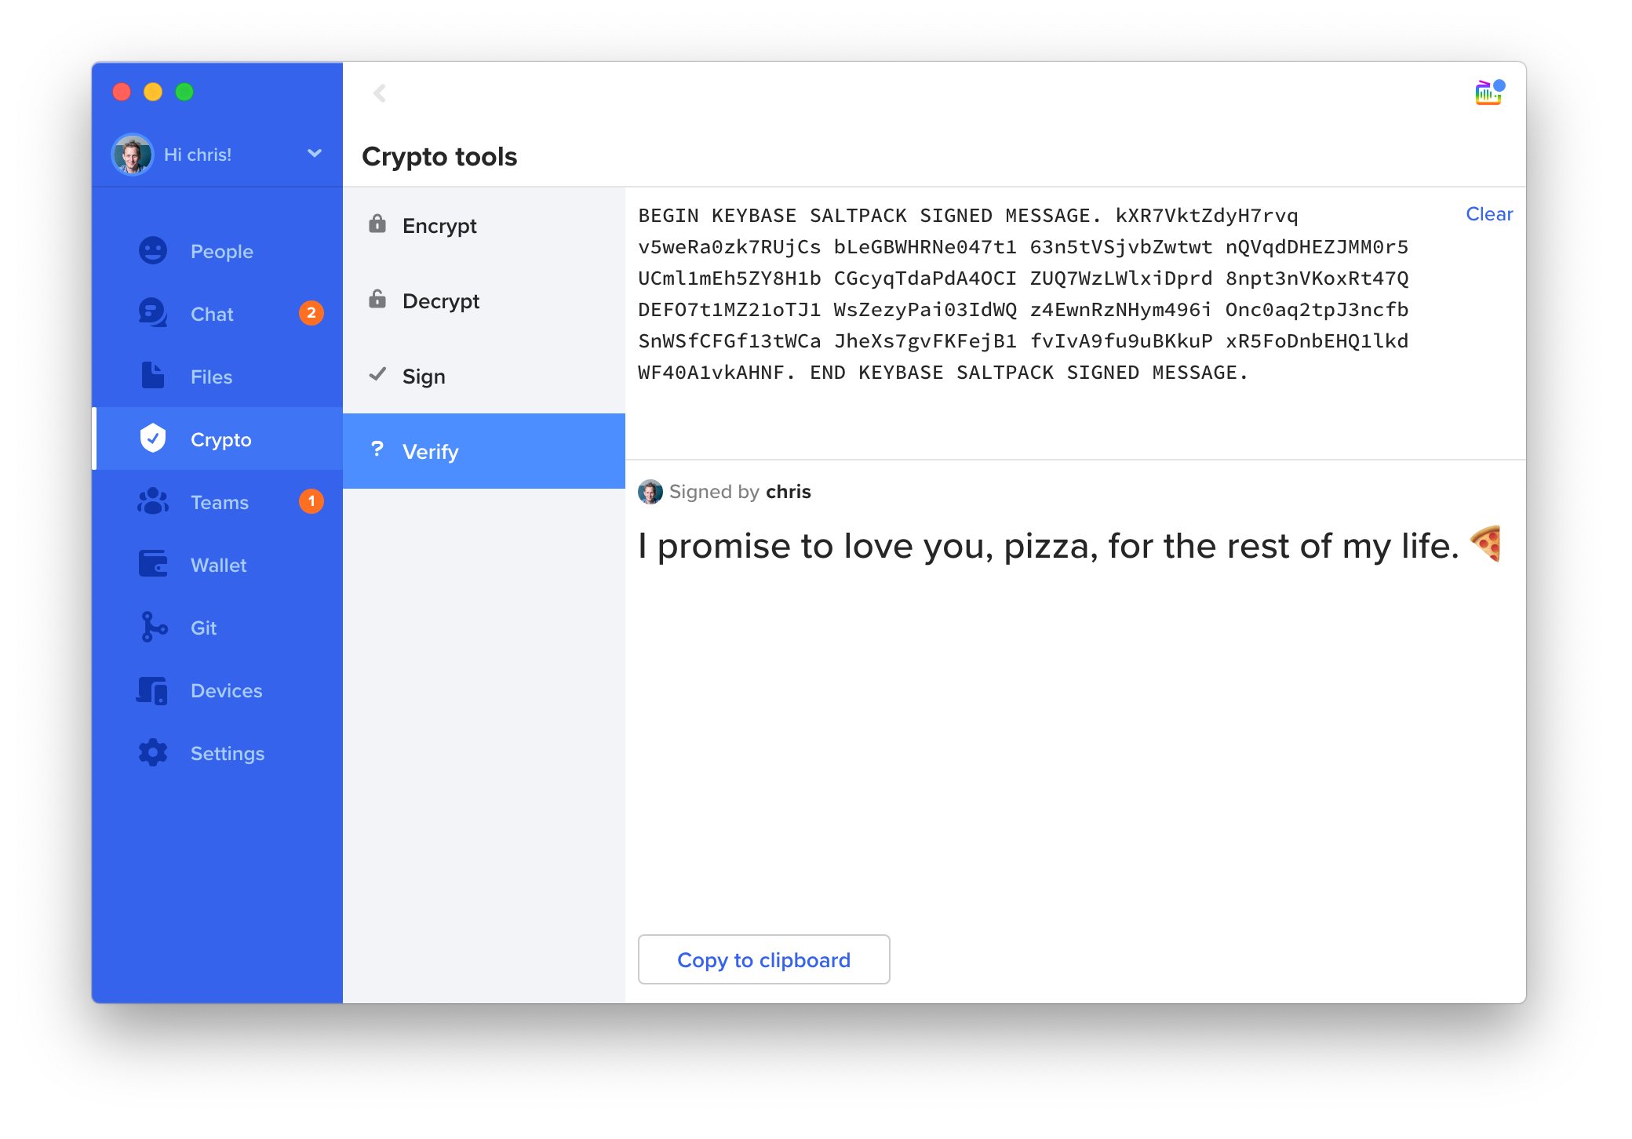
Task: Click chris's avatar in the sidebar header
Action: pos(133,155)
